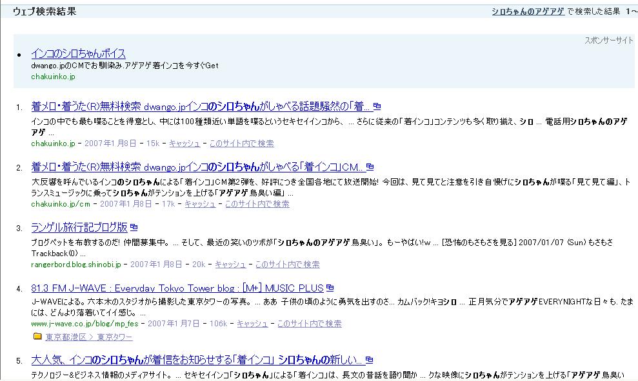638x381 pixels.
Task: Click green URL chakuinko.jp/cm
Action: click(61, 203)
